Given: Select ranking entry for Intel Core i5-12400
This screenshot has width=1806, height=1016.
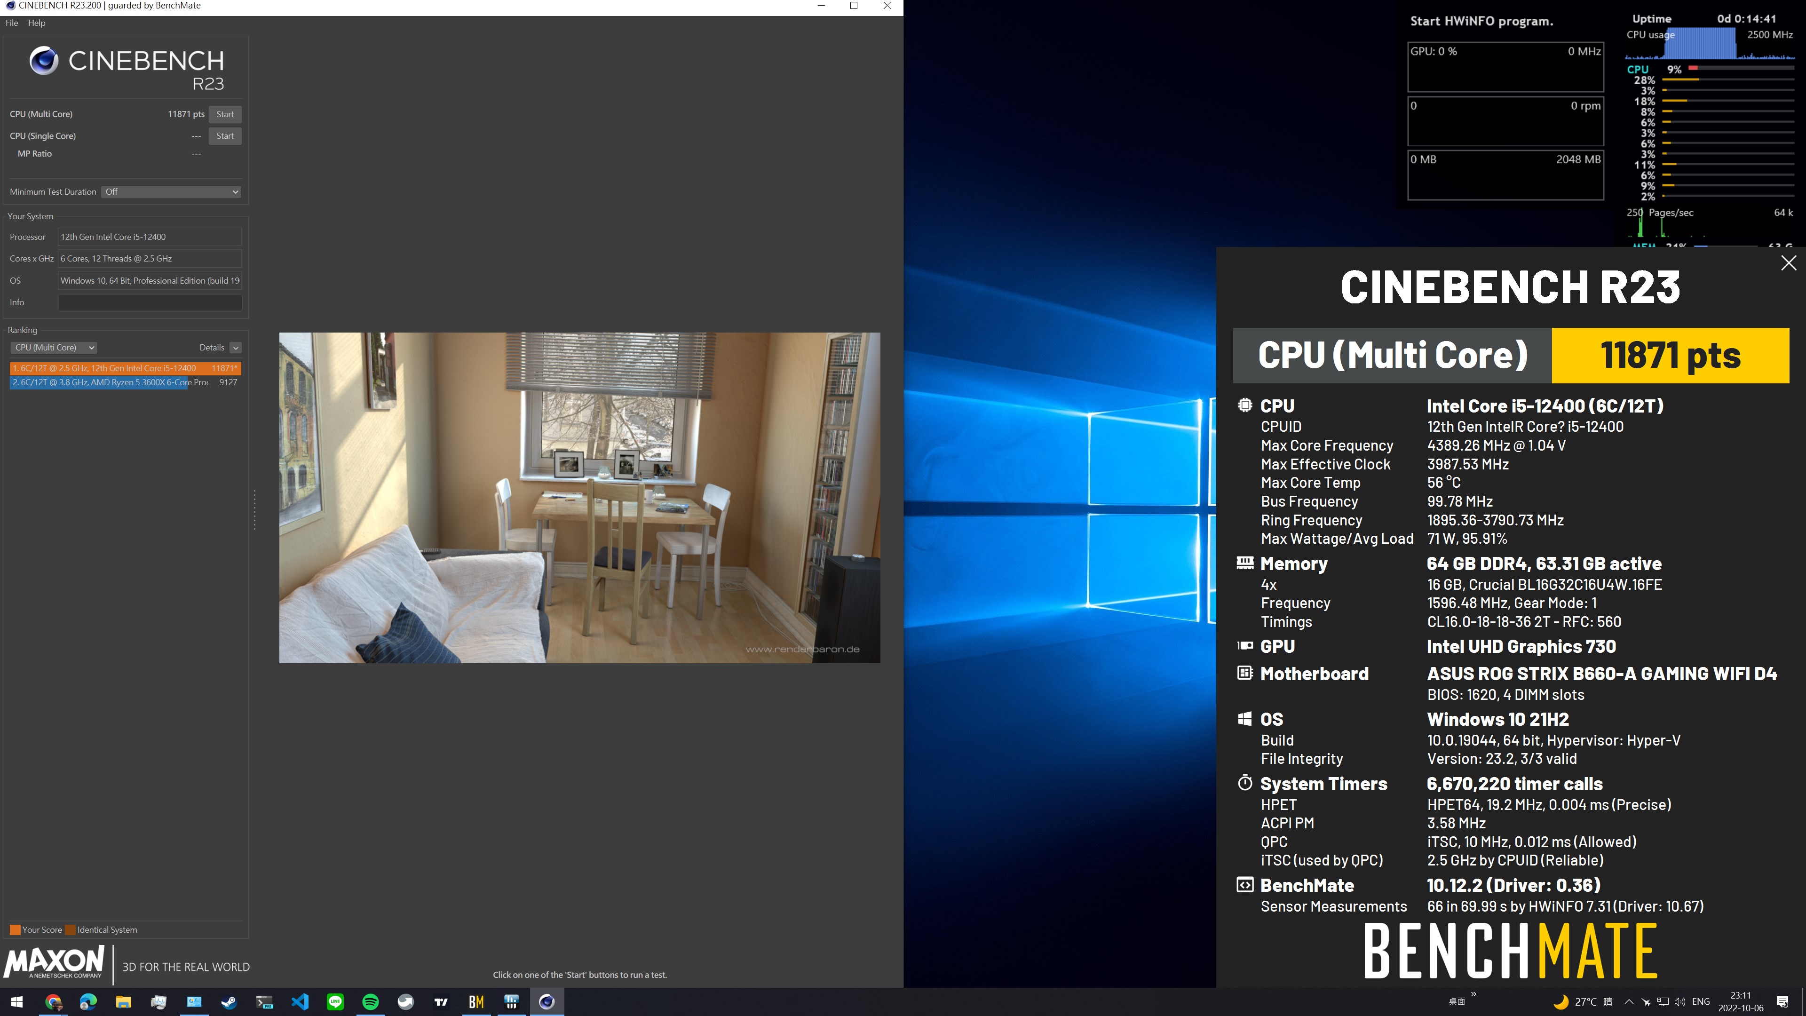Looking at the screenshot, I should coord(126,368).
